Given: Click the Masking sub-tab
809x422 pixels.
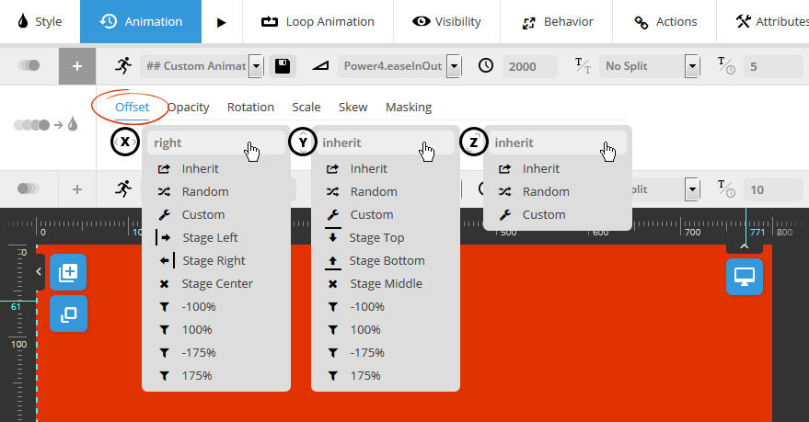Looking at the screenshot, I should click(x=408, y=107).
